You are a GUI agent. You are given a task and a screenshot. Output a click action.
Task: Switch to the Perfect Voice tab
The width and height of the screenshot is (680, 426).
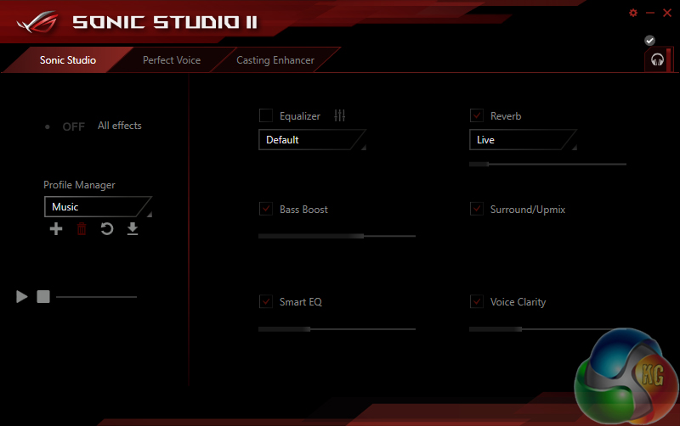pyautogui.click(x=172, y=60)
